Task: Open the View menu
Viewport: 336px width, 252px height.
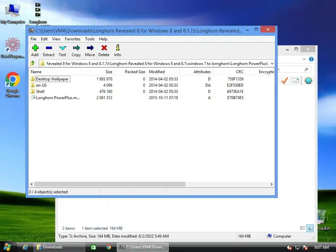Action: (56, 39)
